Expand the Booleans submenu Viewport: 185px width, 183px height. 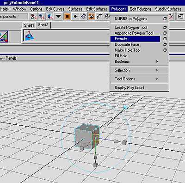coord(157,61)
